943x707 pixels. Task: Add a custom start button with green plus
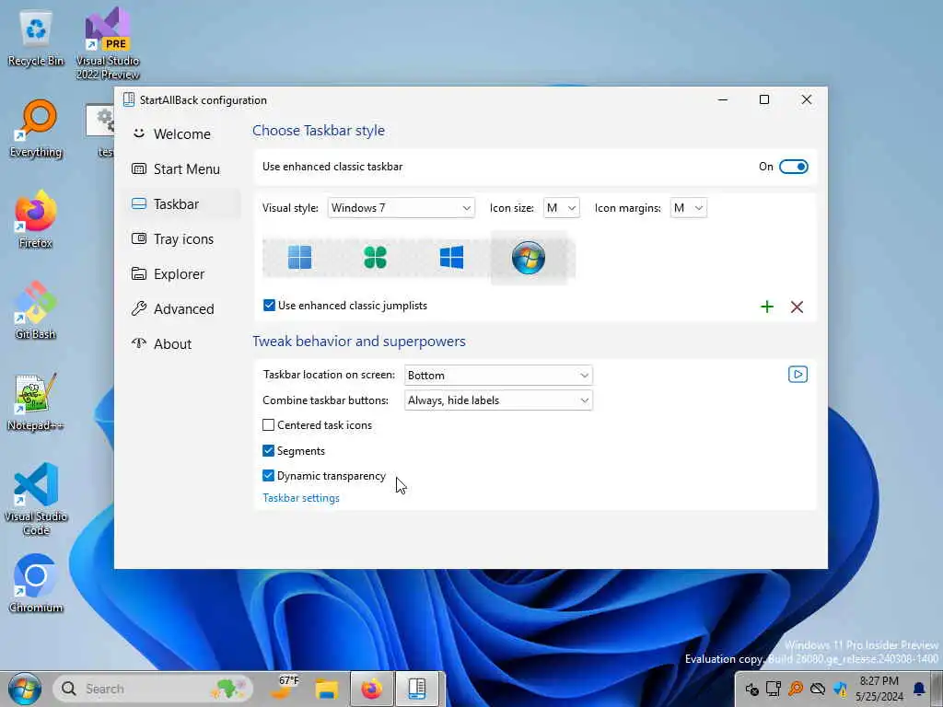pos(767,307)
